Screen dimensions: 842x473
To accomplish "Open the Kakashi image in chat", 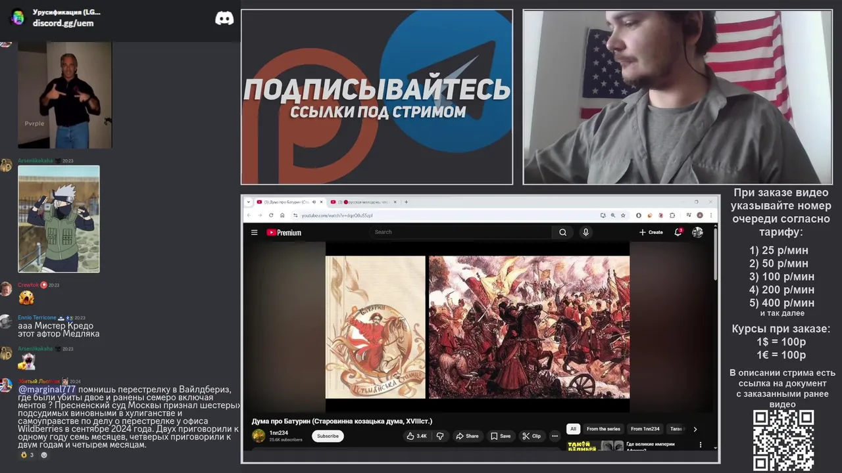I will [59, 219].
